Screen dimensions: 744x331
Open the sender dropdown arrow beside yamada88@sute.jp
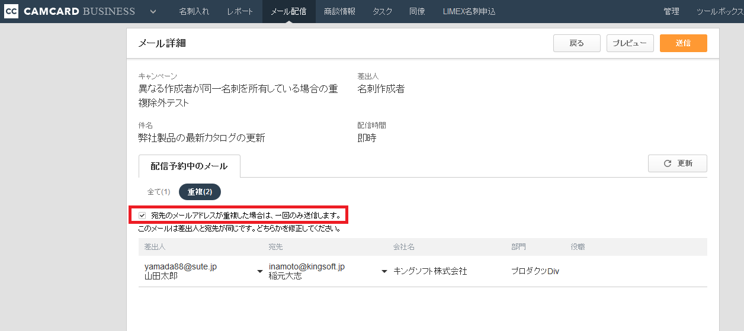pyautogui.click(x=259, y=271)
